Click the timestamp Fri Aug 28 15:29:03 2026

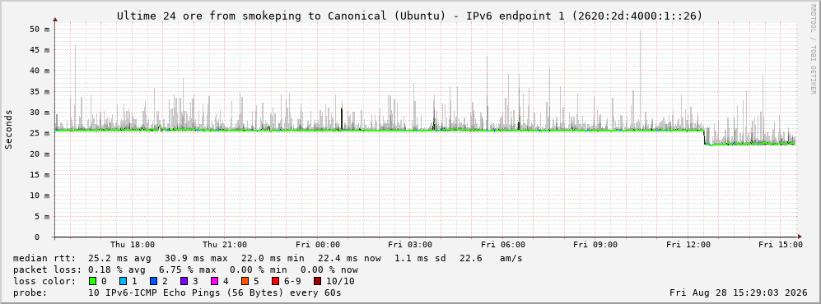coord(739,292)
